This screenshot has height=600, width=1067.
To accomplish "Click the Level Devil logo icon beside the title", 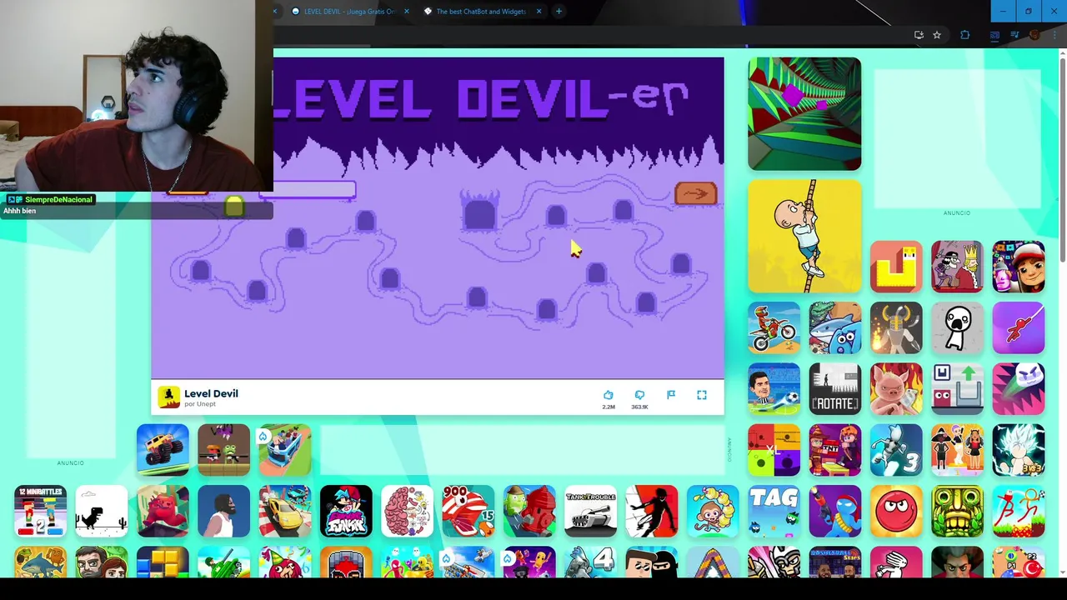I will [x=169, y=397].
